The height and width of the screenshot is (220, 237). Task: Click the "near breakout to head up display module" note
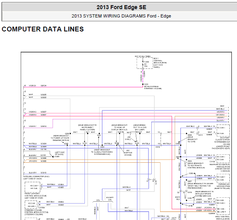coord(119,127)
